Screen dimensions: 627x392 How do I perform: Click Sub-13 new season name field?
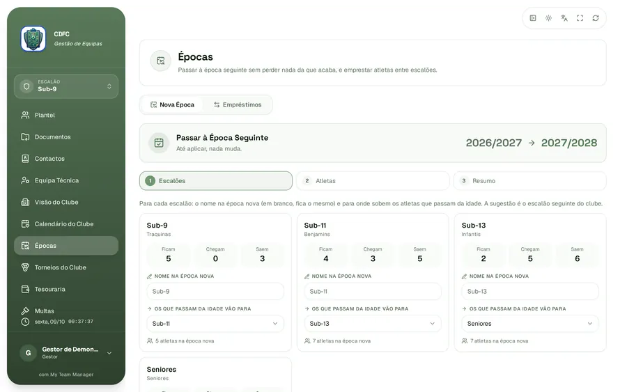pyautogui.click(x=530, y=291)
